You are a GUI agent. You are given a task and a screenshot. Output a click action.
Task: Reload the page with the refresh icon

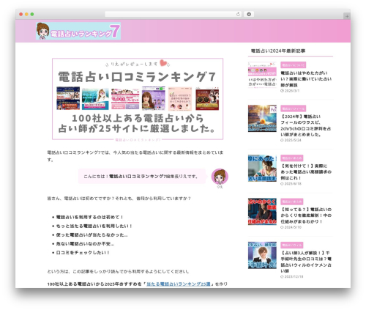click(238, 15)
